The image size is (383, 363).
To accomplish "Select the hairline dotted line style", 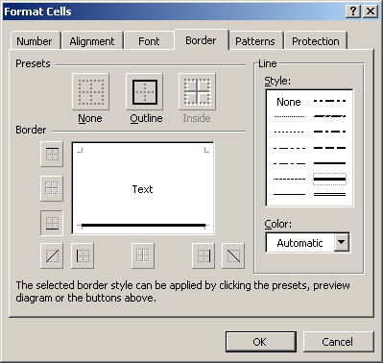I will pos(289,116).
